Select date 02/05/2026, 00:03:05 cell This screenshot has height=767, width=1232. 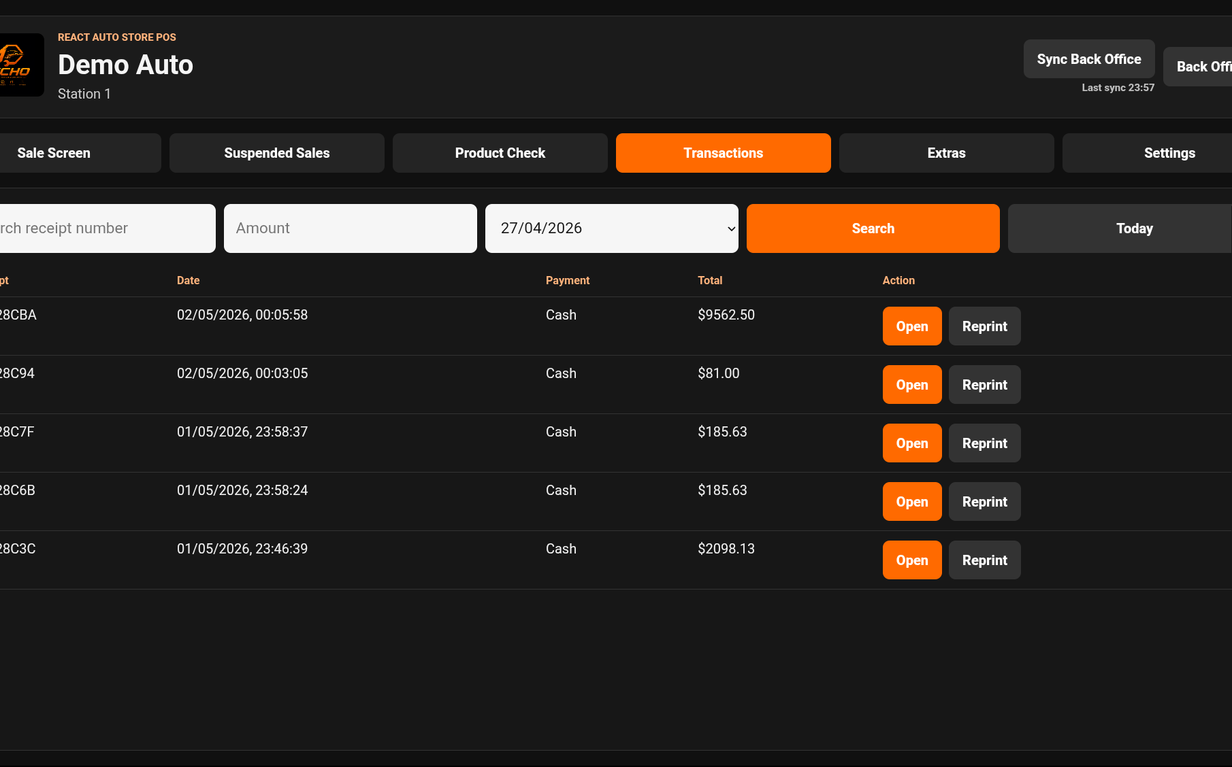tap(242, 373)
